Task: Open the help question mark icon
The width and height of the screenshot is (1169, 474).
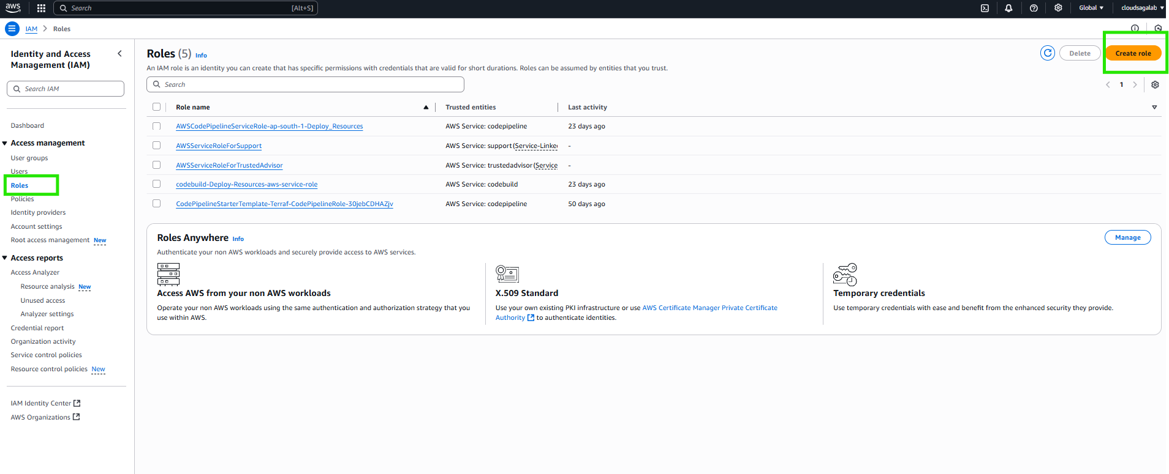Action: pos(1034,8)
